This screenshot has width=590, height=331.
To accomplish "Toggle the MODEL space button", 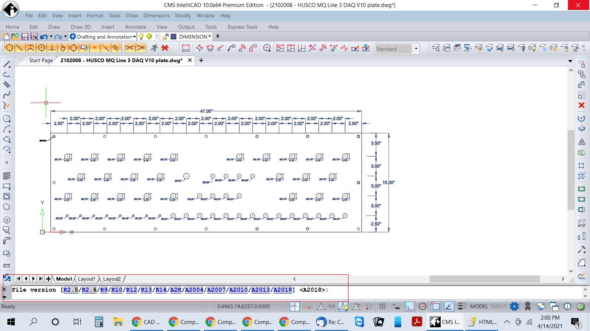I will (479, 306).
